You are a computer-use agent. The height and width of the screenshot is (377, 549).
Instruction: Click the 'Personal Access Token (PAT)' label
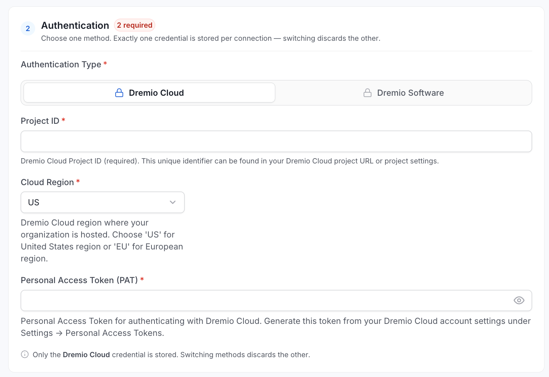click(79, 280)
